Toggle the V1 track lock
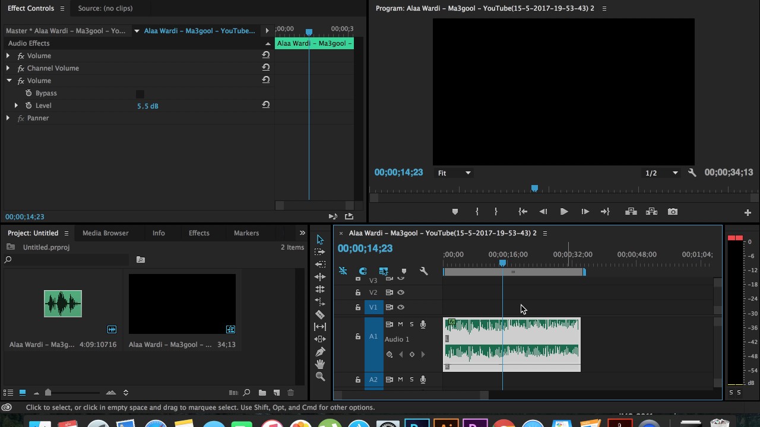Image resolution: width=760 pixels, height=427 pixels. [357, 307]
